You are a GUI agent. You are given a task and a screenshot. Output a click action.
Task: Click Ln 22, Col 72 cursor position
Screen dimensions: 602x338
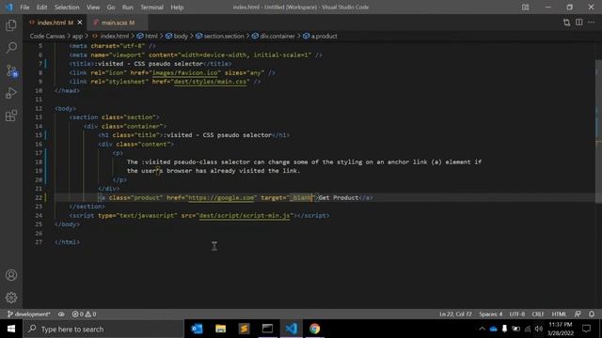455,314
